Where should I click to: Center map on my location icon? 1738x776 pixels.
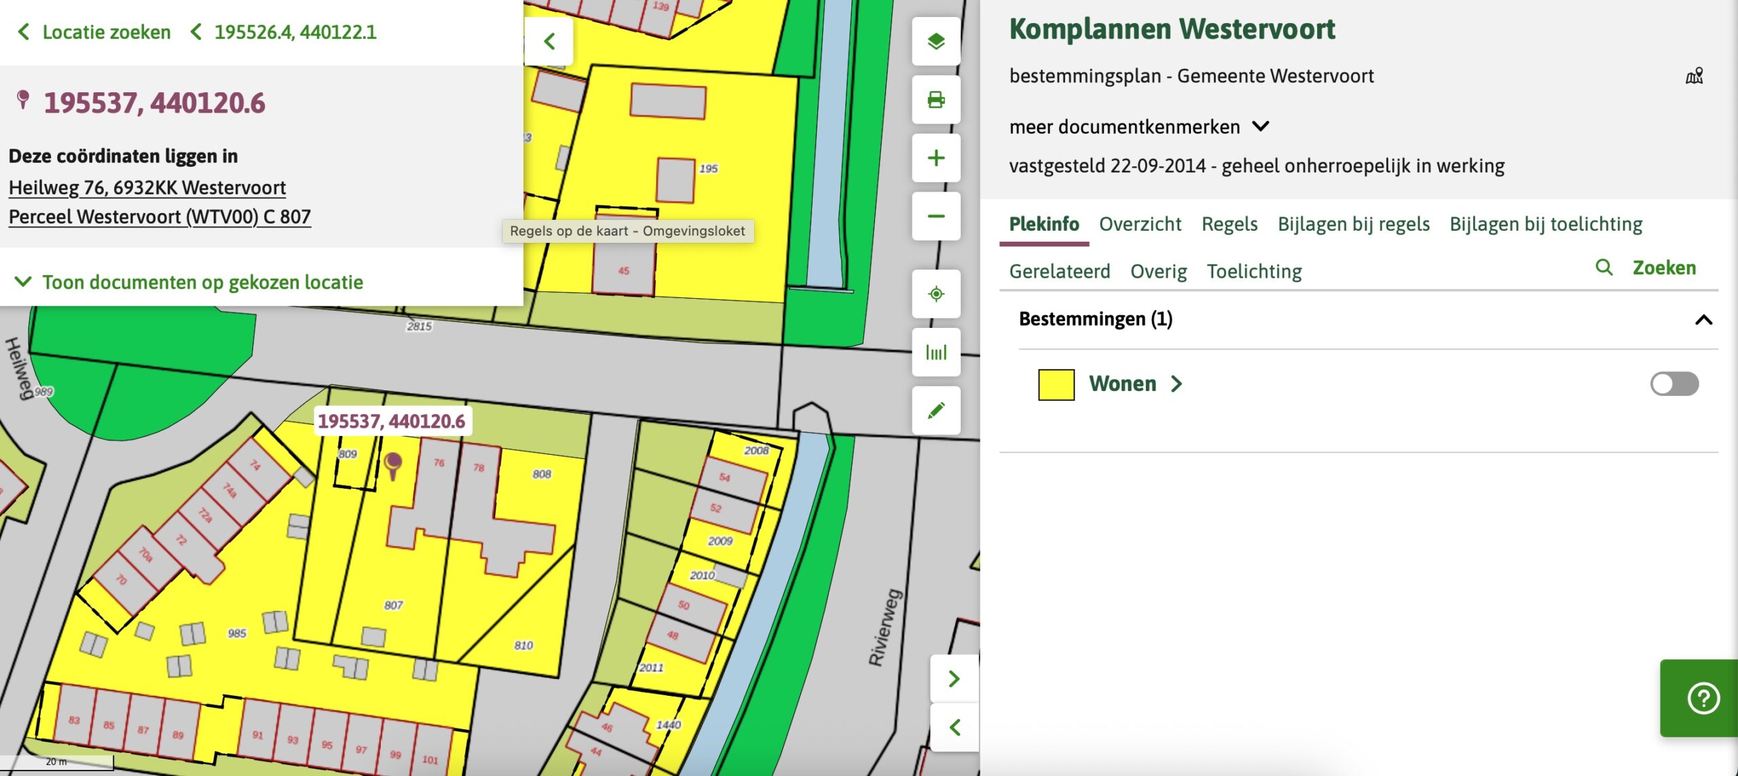[x=936, y=294]
